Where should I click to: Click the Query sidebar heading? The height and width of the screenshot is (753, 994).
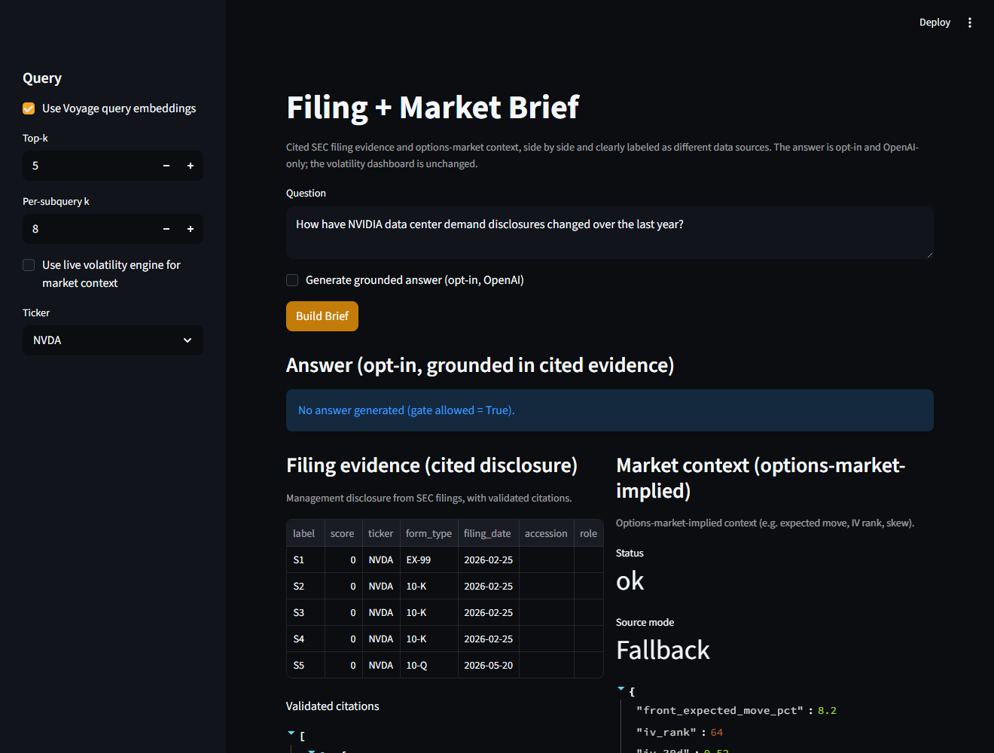[x=42, y=78]
